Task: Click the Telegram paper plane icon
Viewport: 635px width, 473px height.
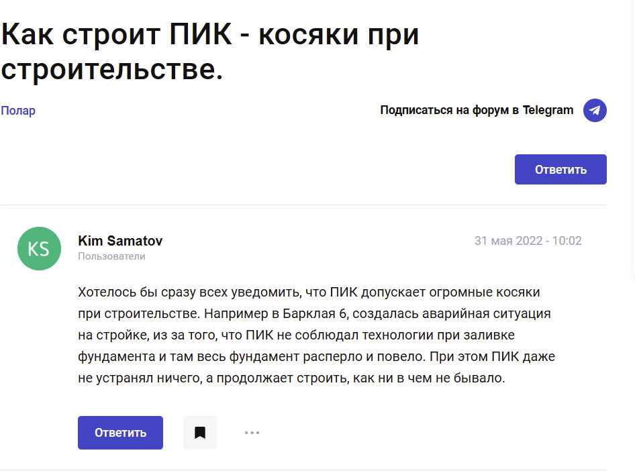Action: (x=595, y=110)
